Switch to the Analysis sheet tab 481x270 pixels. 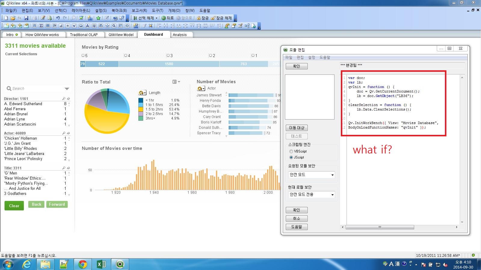[180, 35]
